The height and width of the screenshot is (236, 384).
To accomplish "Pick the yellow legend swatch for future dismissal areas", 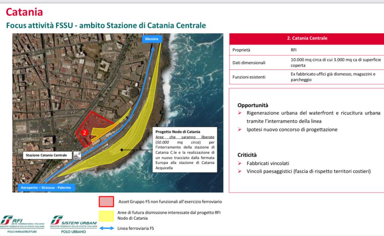I will (x=106, y=216).
